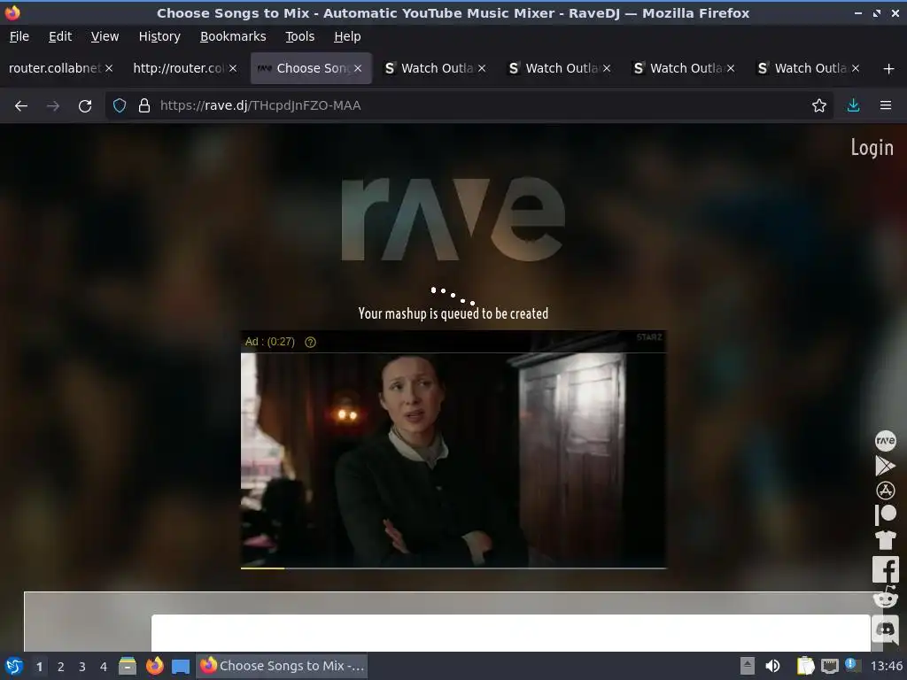Click the Firefox back arrow
This screenshot has height=680, width=907.
click(21, 105)
